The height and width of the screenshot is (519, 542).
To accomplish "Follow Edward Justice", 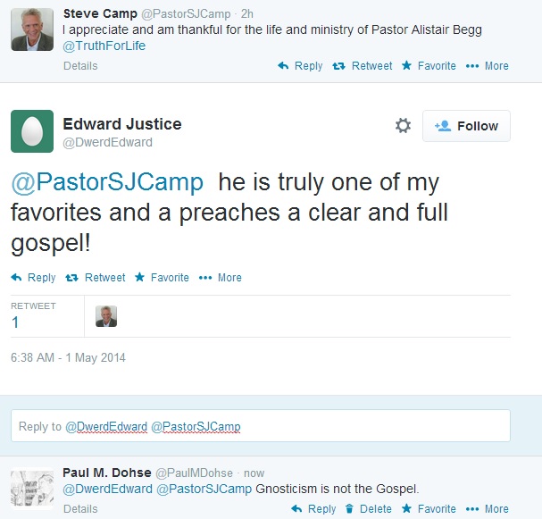I will point(466,126).
